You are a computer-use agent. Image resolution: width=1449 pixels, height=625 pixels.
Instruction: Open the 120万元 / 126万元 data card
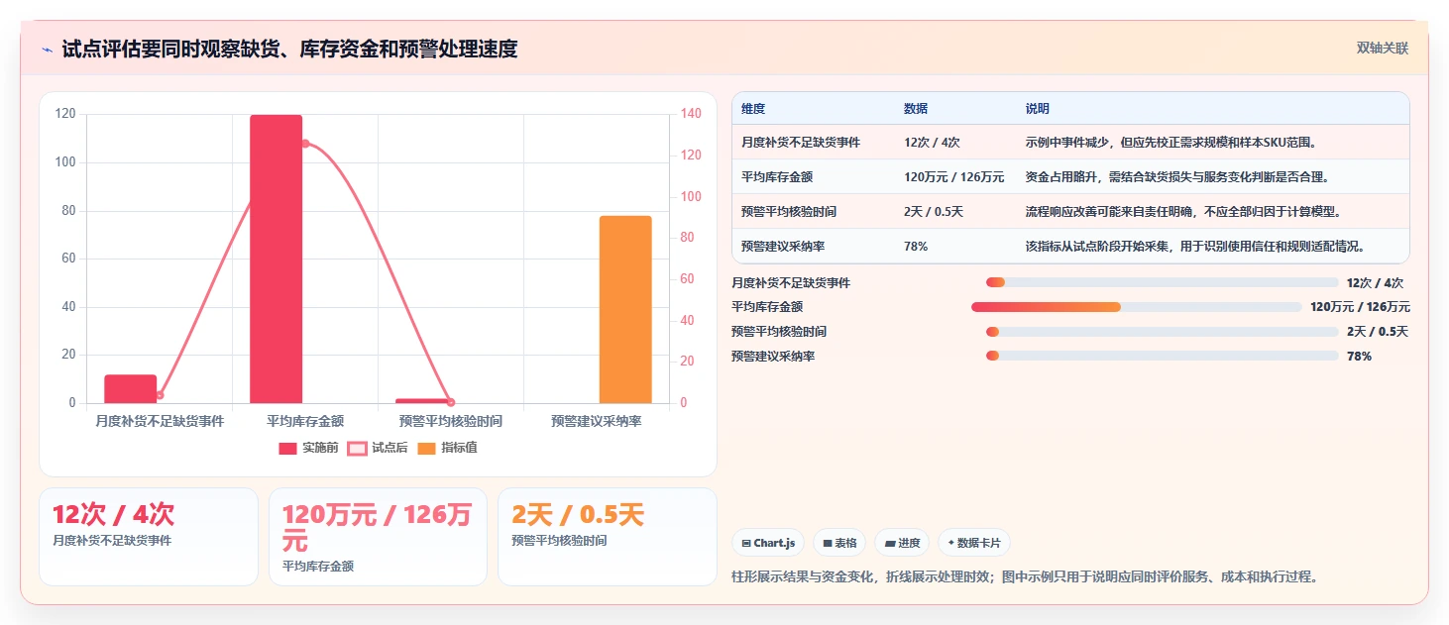[x=378, y=536]
